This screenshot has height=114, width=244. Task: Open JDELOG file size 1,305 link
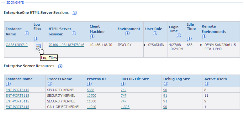point(125,107)
